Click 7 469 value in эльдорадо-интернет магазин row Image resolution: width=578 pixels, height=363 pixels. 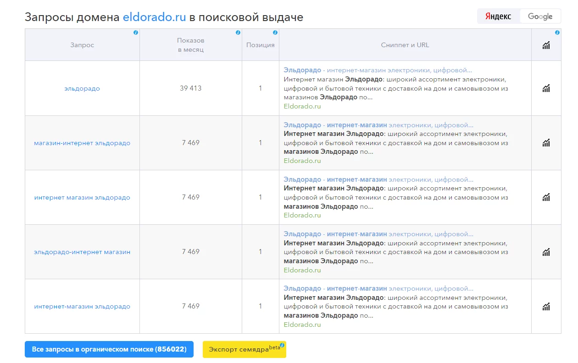(191, 252)
